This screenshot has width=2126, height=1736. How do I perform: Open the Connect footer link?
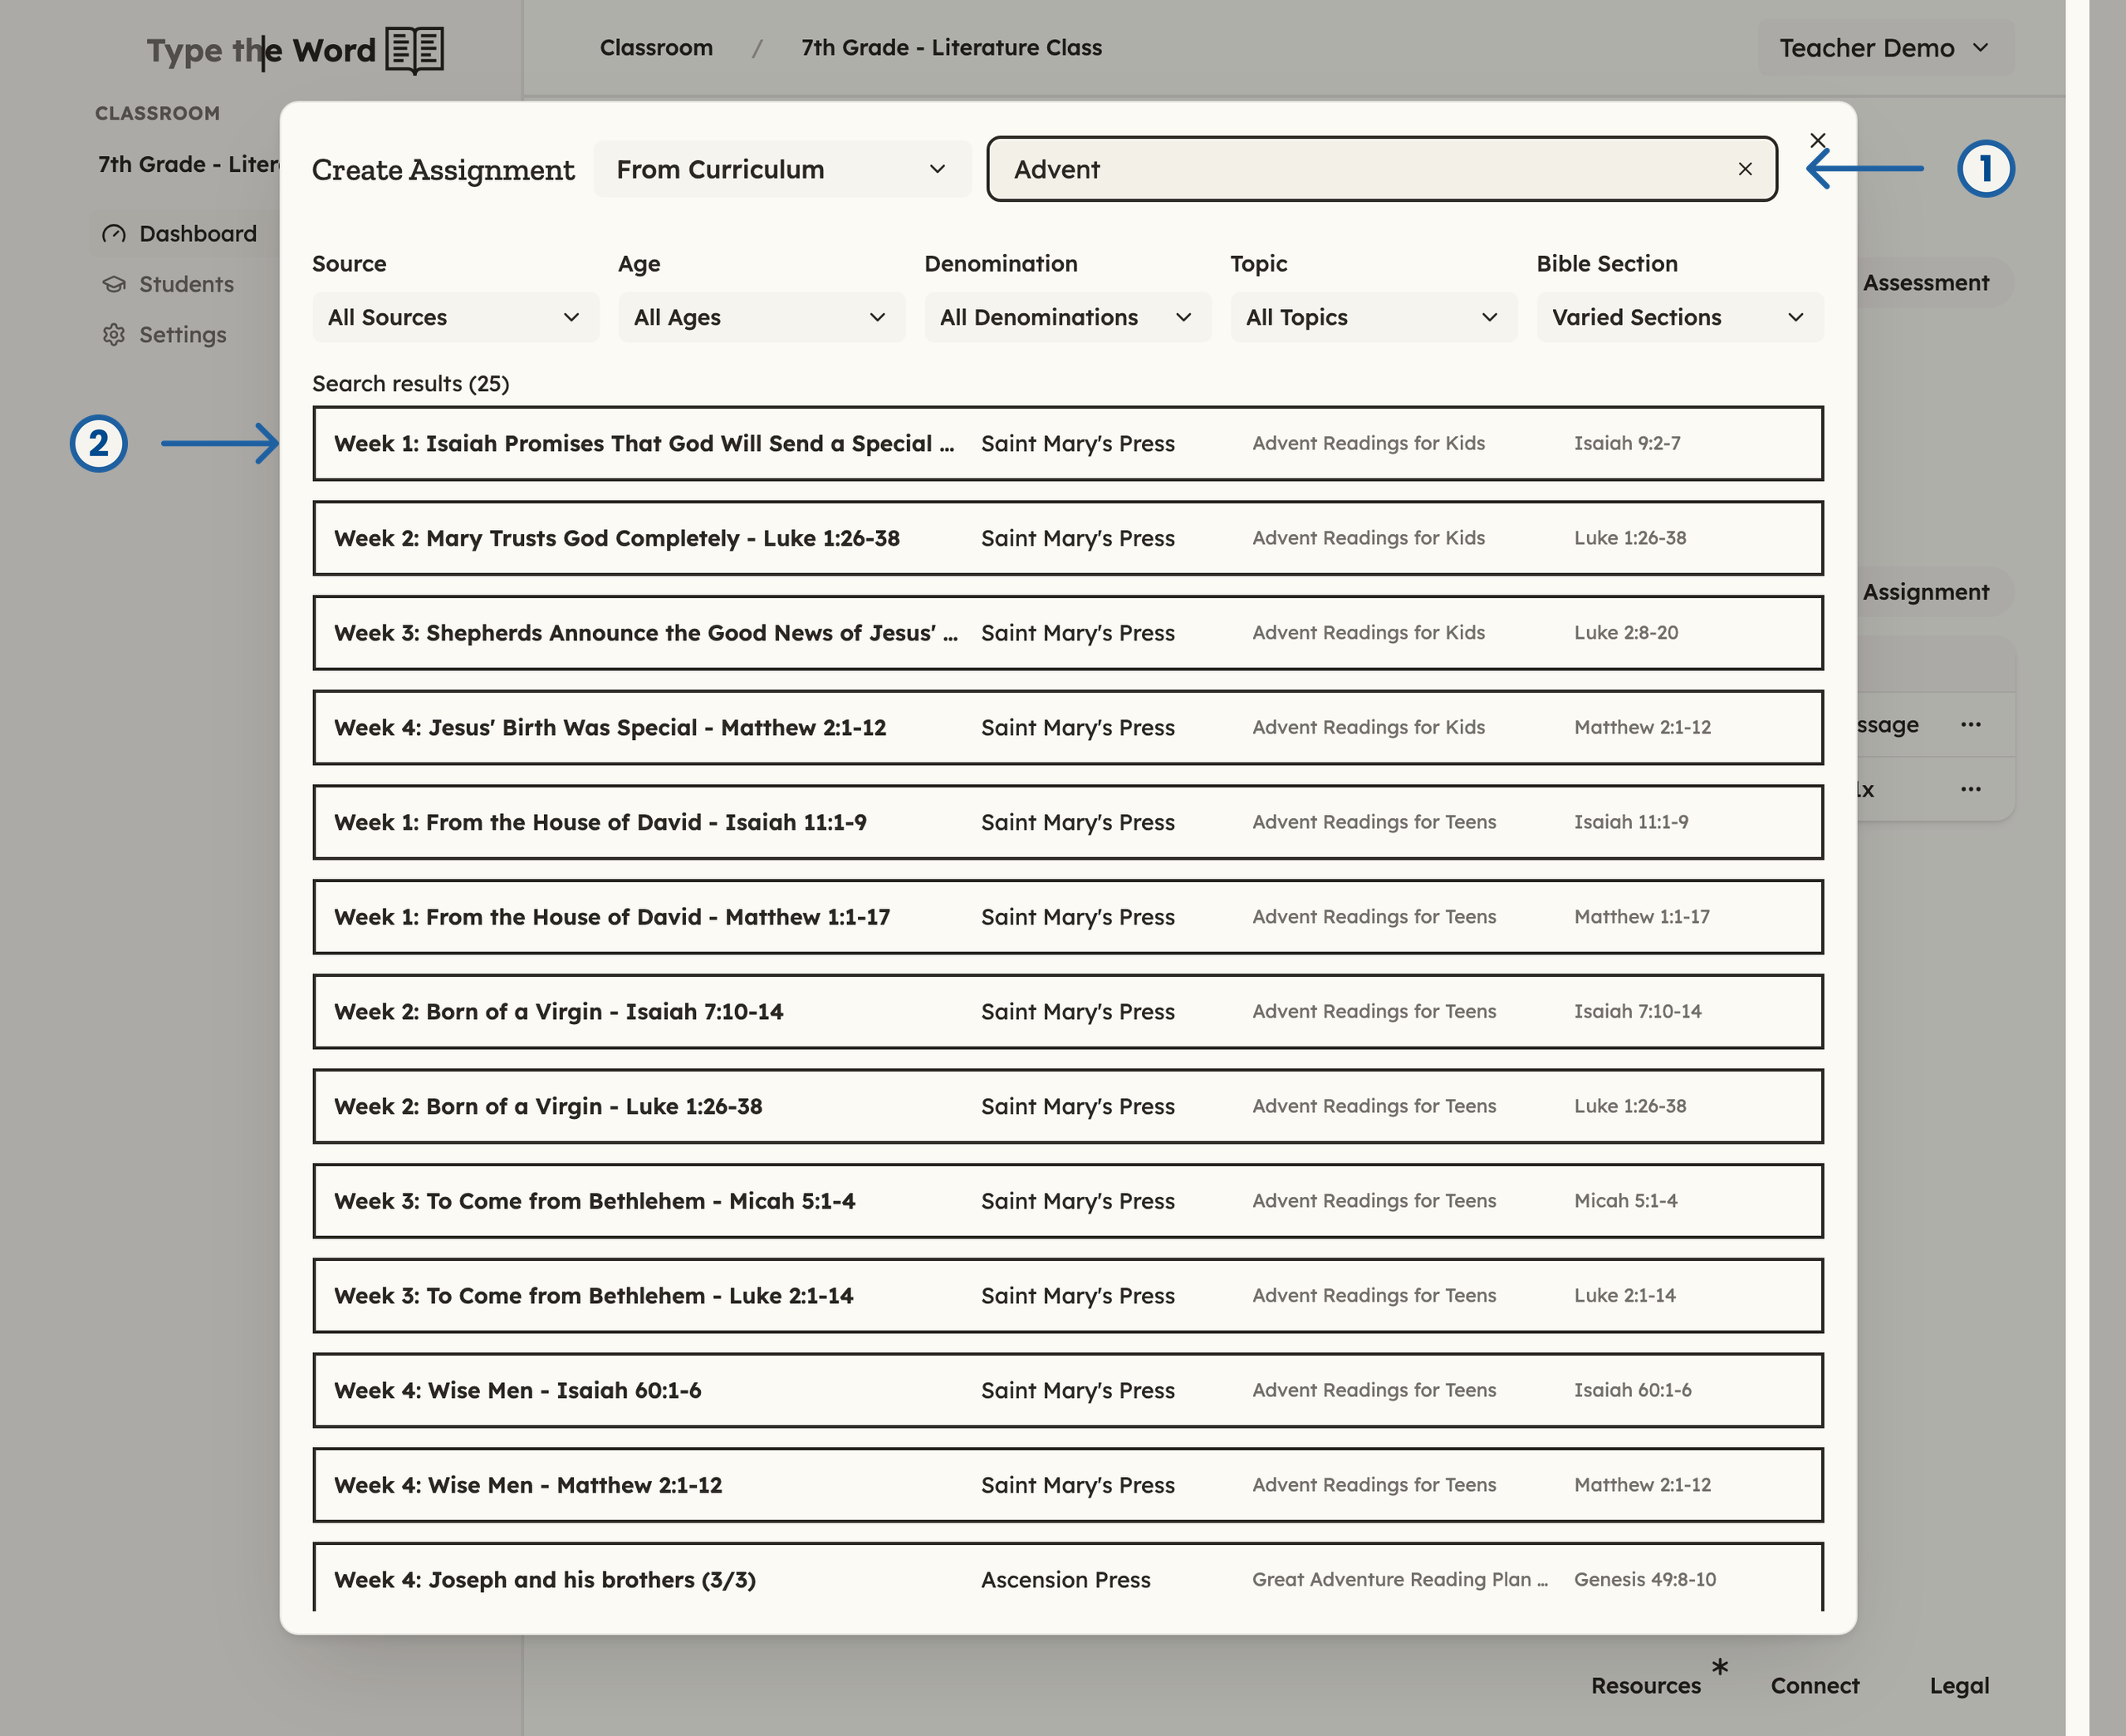pos(1814,1685)
